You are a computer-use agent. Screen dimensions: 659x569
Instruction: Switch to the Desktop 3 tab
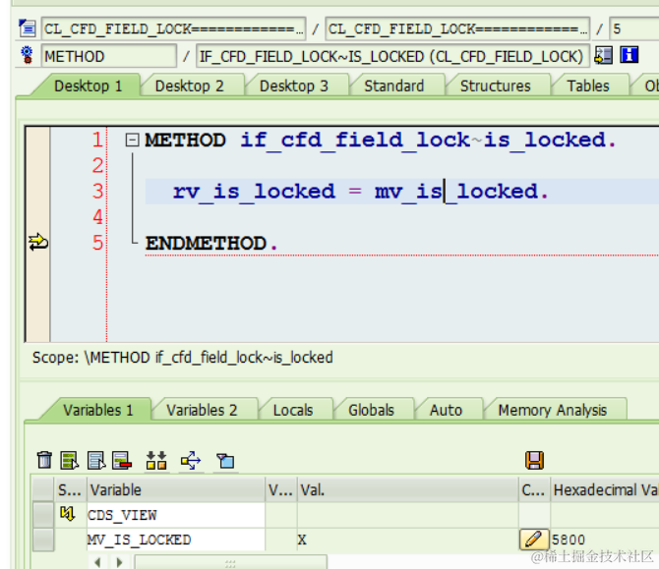[x=293, y=86]
